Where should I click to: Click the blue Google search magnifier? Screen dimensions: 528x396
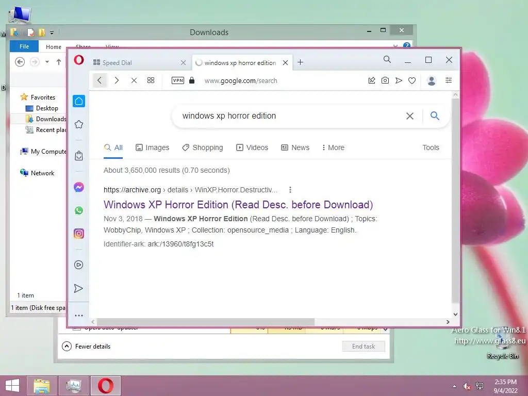point(435,116)
